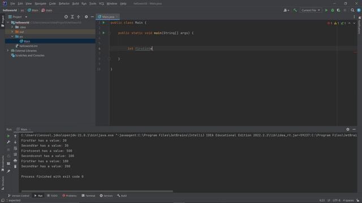Expand all nodes in the Project panel
362x203 pixels.
pyautogui.click(x=72, y=17)
